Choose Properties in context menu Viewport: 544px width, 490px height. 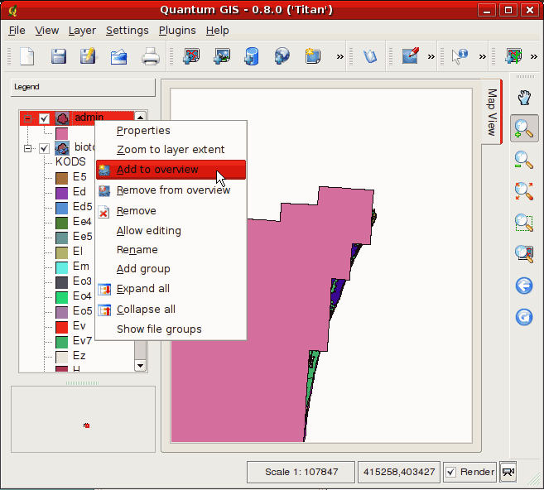[171, 131]
